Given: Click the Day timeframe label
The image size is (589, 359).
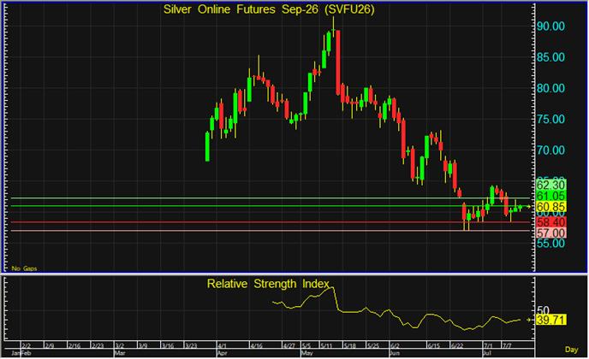Looking at the screenshot, I should 571,350.
